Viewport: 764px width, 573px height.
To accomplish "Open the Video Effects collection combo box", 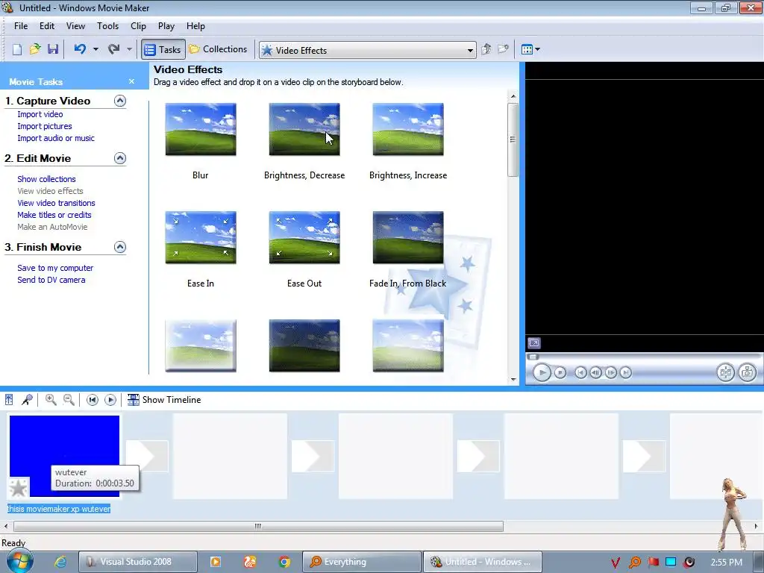I will click(368, 50).
